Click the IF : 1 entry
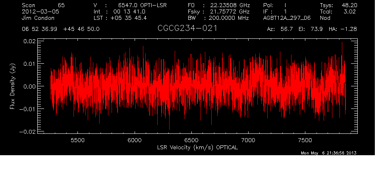 275,11
